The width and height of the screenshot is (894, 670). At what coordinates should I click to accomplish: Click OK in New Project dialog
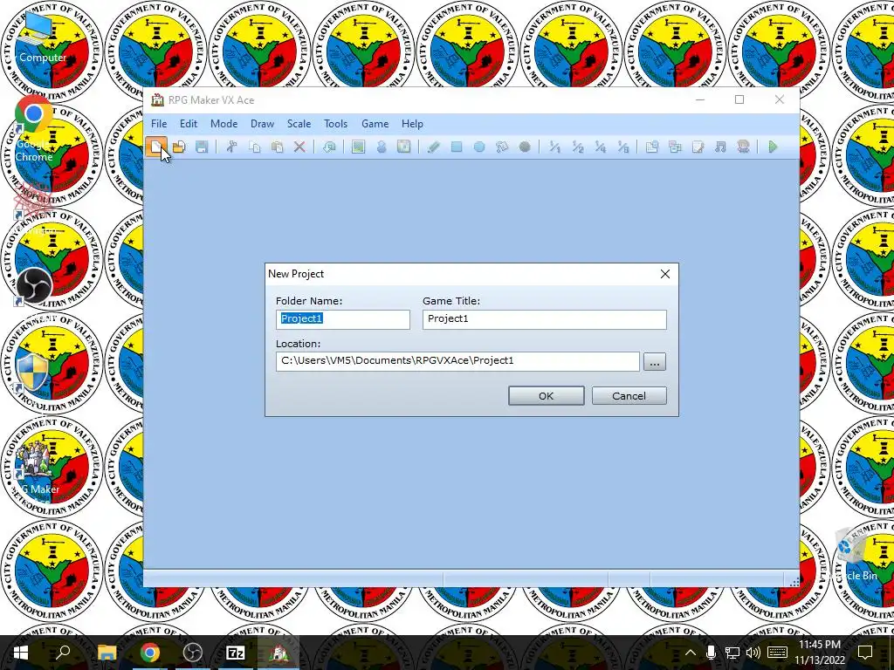547,396
